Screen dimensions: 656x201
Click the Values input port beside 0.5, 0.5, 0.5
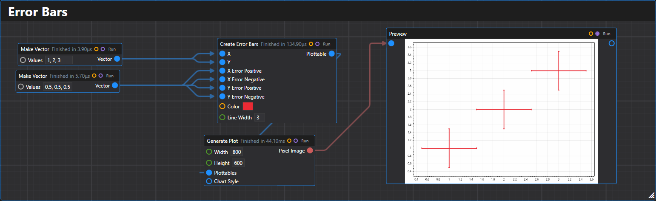21,87
